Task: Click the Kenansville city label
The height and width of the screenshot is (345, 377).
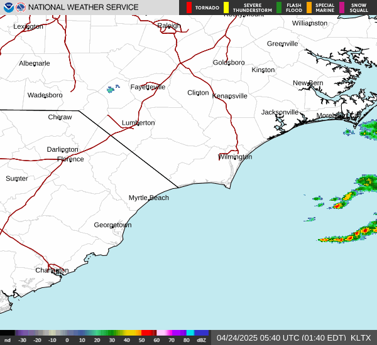Action: point(229,96)
